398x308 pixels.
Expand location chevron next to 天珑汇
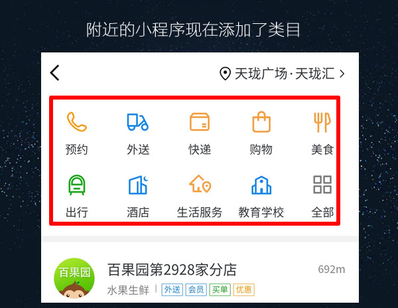tap(342, 74)
